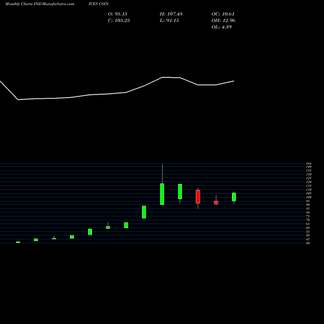Select the large red candlestick body
This screenshot has height=324, width=324.
coord(198,196)
